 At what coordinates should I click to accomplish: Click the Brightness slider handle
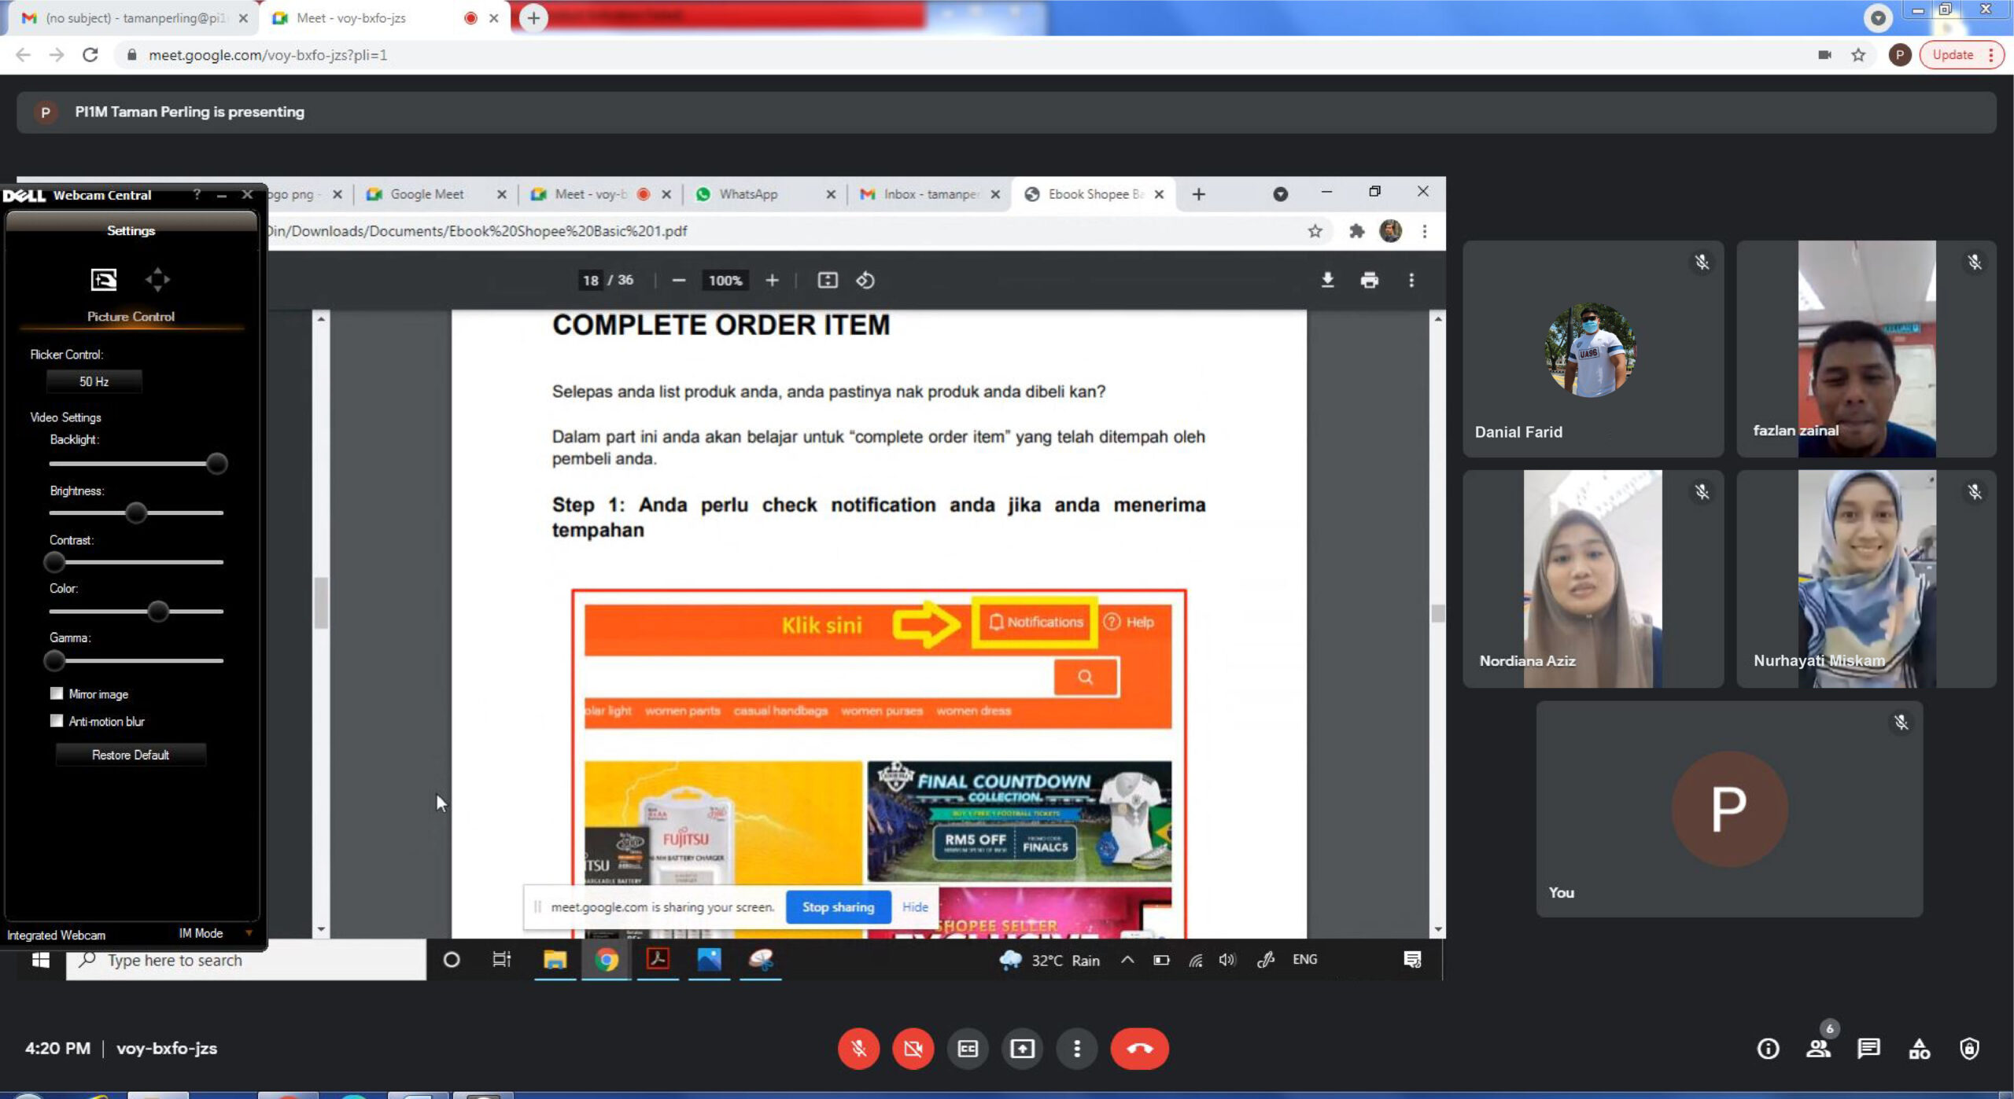pyautogui.click(x=136, y=513)
